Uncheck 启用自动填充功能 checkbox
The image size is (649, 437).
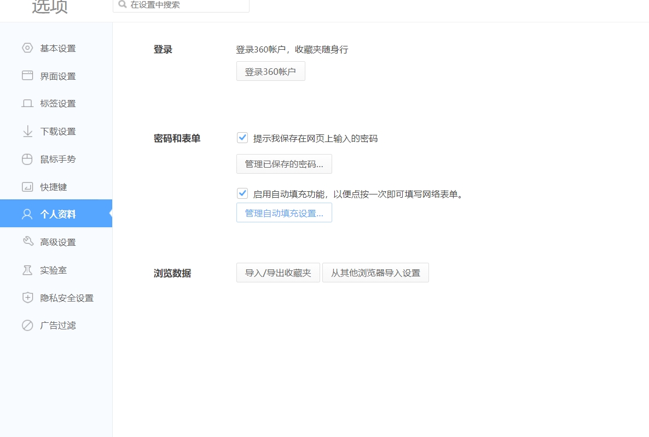click(x=242, y=193)
